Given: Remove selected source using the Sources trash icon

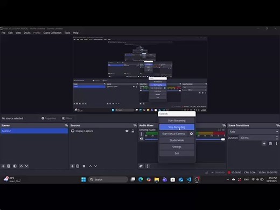Looking at the screenshot, I should (78, 166).
